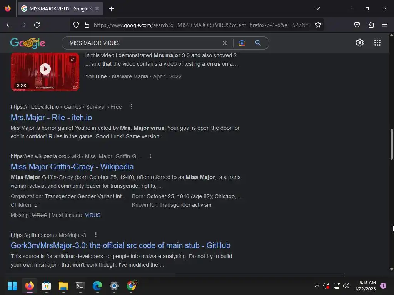
Task: Open more options for Wikipedia result
Action: (150, 156)
